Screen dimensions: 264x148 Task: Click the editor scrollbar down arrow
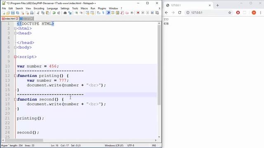tap(159, 137)
